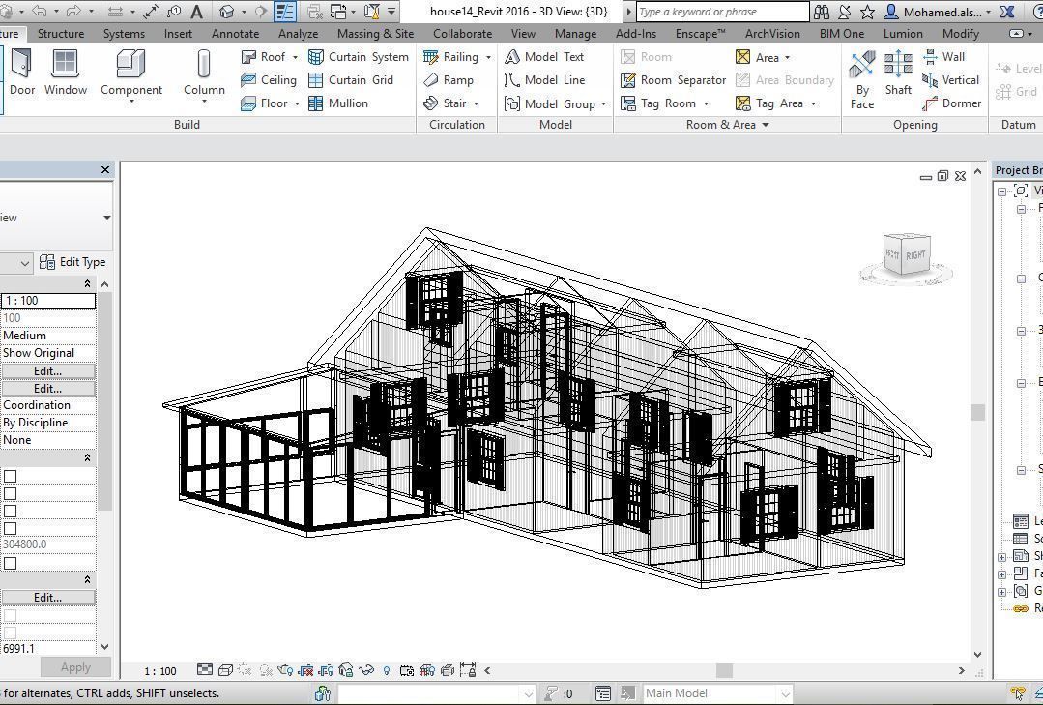Viewport: 1043px width, 705px height.
Task: Click the Edit button below Show Original
Action: (x=48, y=370)
